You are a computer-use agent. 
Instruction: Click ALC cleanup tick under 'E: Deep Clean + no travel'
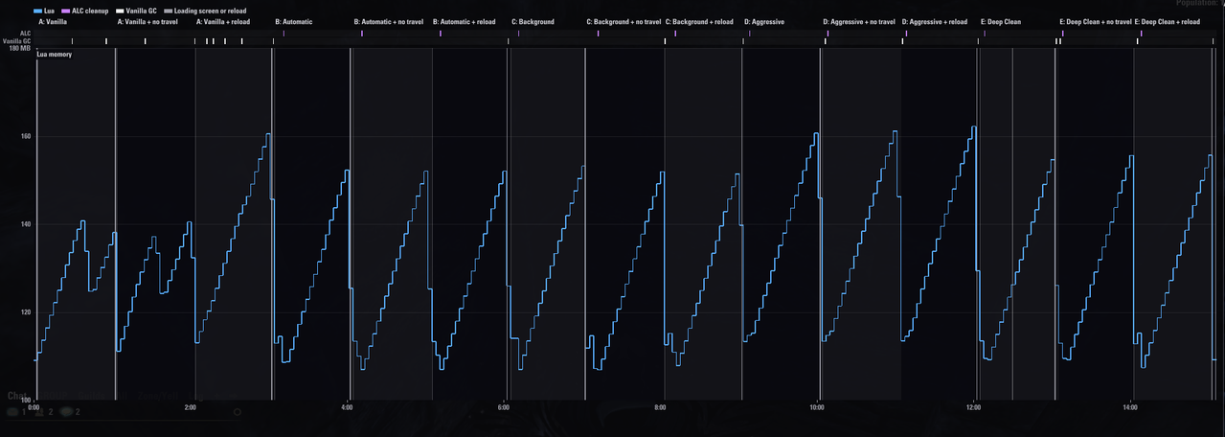pos(1062,34)
